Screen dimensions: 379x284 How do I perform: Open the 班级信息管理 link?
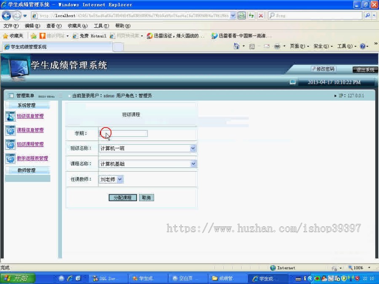pyautogui.click(x=30, y=116)
